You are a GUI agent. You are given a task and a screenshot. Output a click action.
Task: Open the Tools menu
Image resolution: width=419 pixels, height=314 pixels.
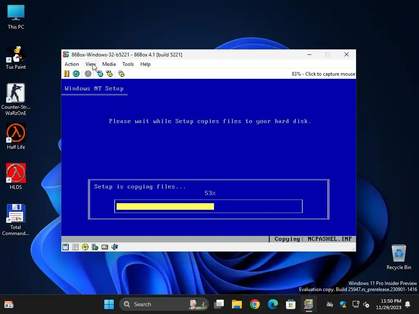[x=128, y=64]
